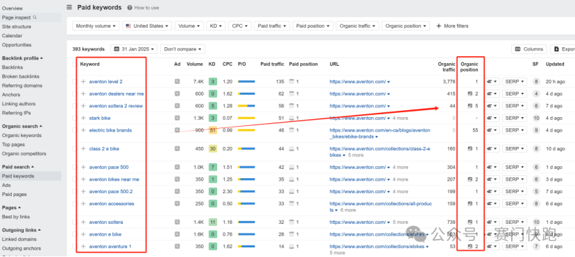This screenshot has width=575, height=257.
Task: Click the KD badge 51 for electric bike brands
Action: (212, 130)
